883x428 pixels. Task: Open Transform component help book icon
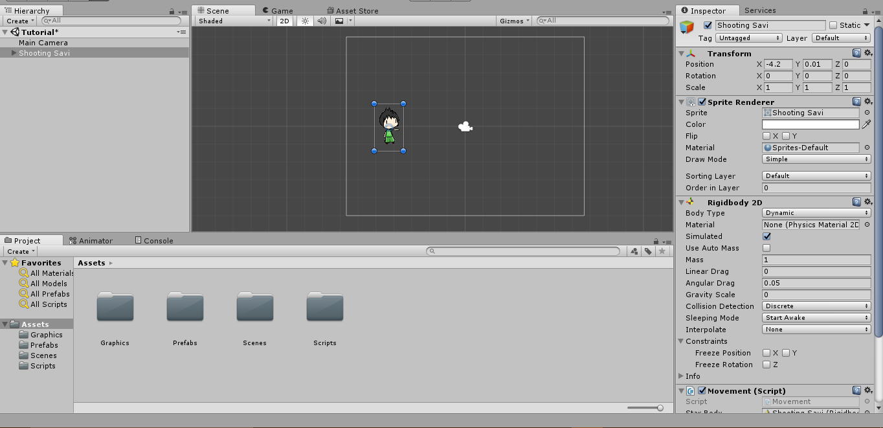click(856, 54)
